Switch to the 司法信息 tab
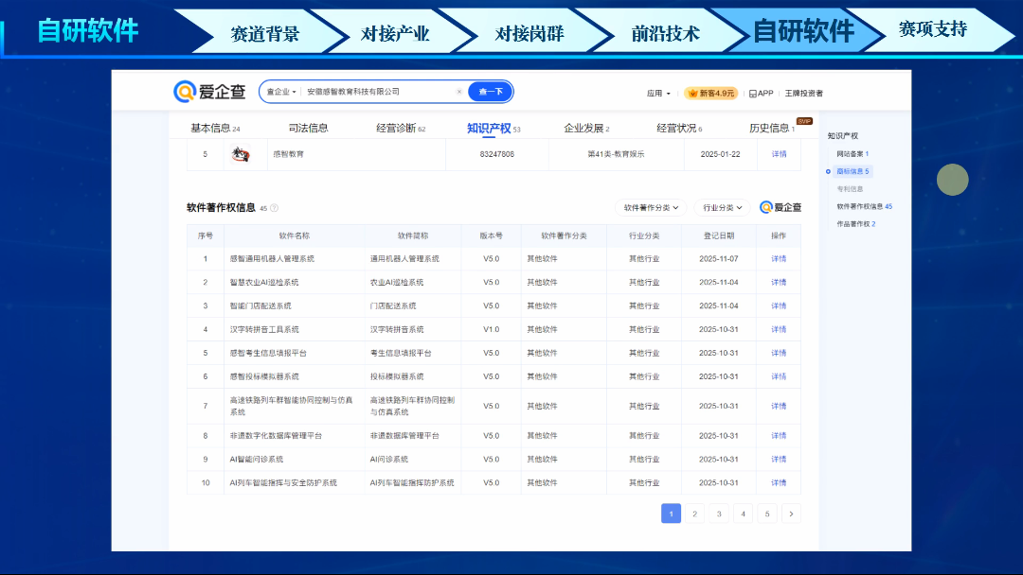Viewport: 1023px width, 575px height. click(x=309, y=128)
